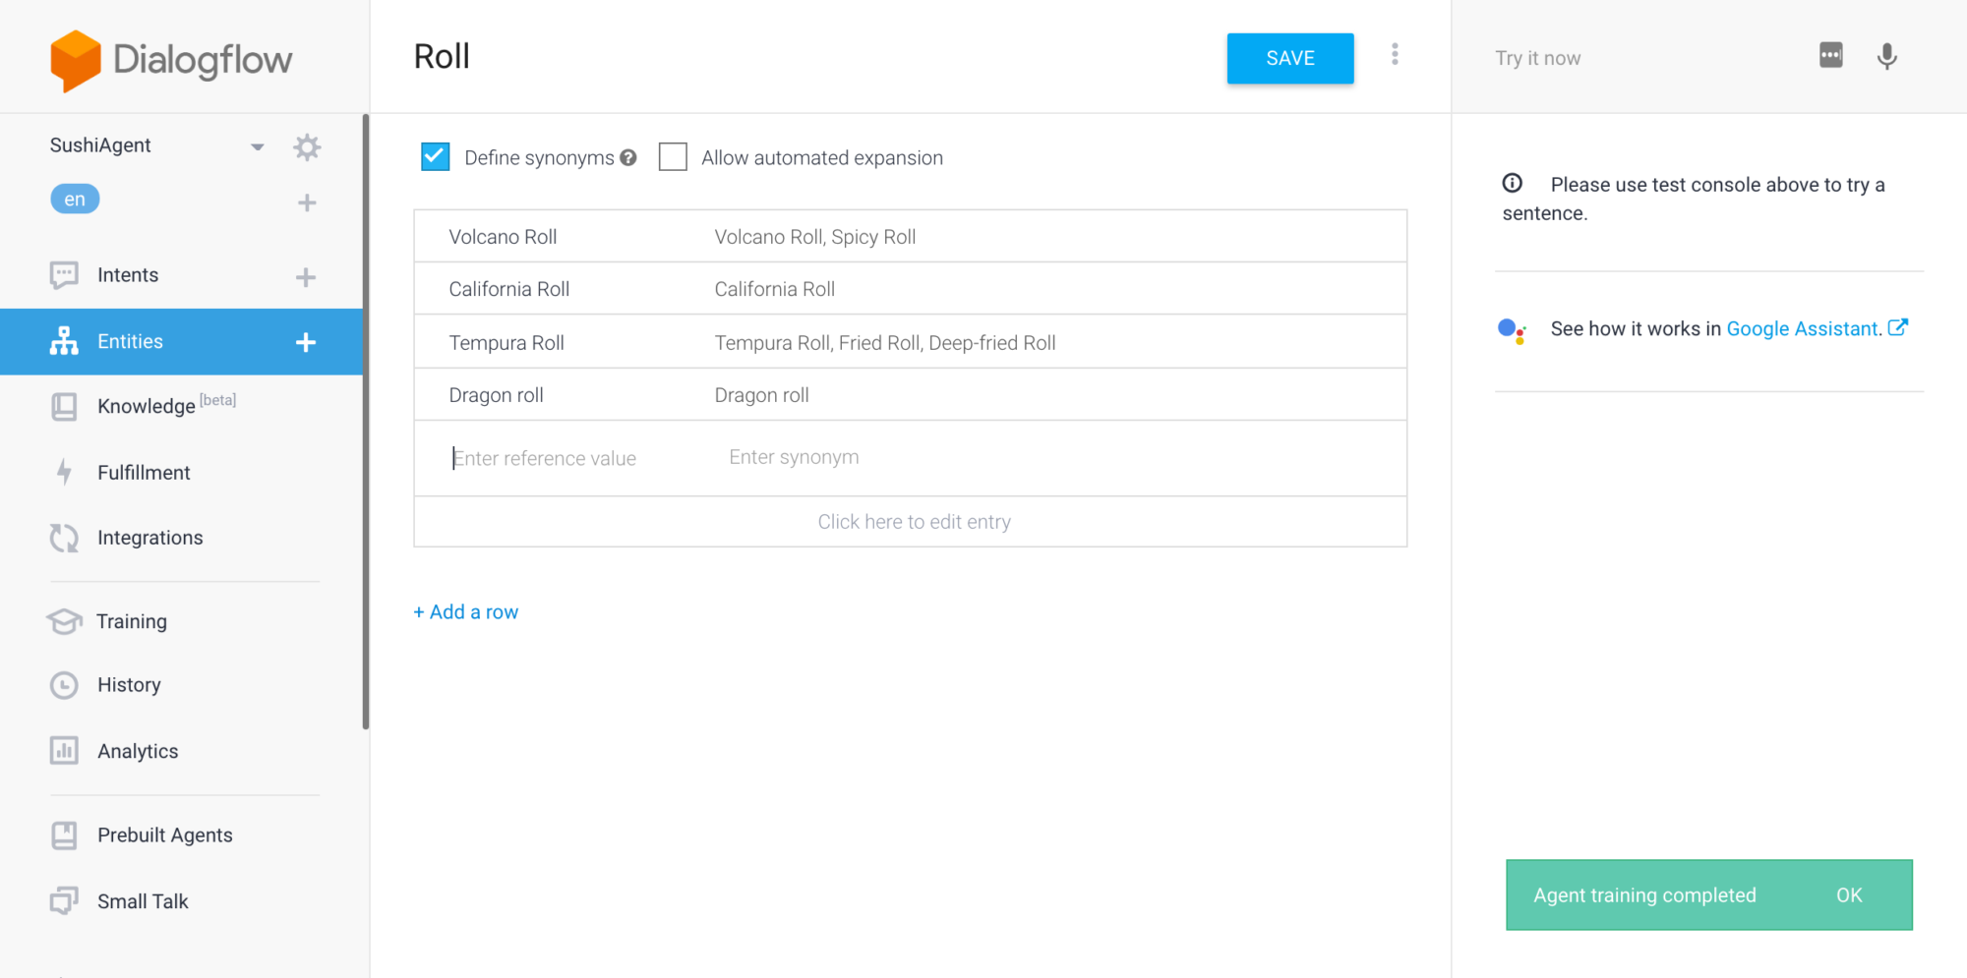The height and width of the screenshot is (978, 1967).
Task: Click the Dialogflow logo
Action: 171,60
